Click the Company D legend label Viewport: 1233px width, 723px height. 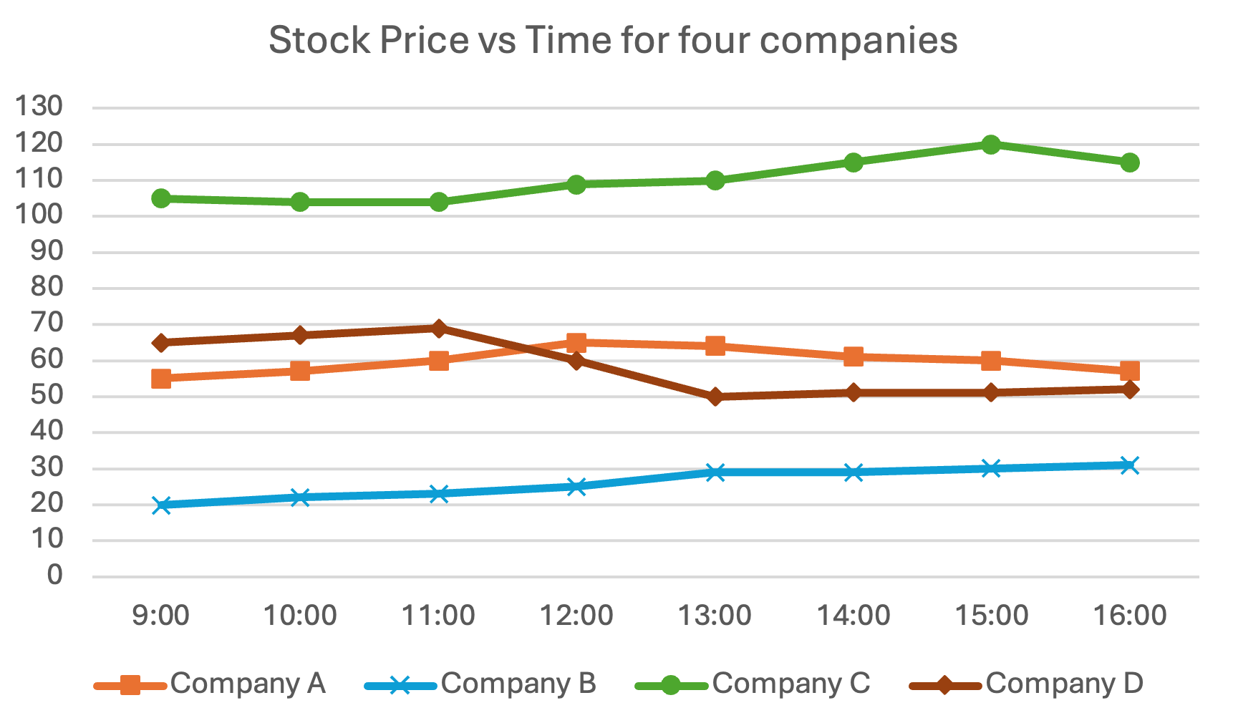click(x=1064, y=684)
